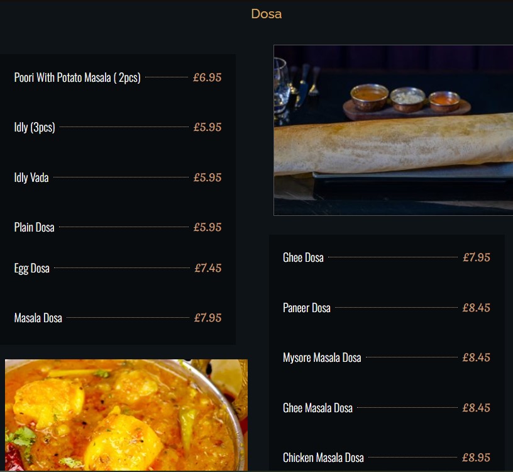Click the £8.45 Paneer Dosa price
The image size is (513, 472).
click(x=476, y=308)
